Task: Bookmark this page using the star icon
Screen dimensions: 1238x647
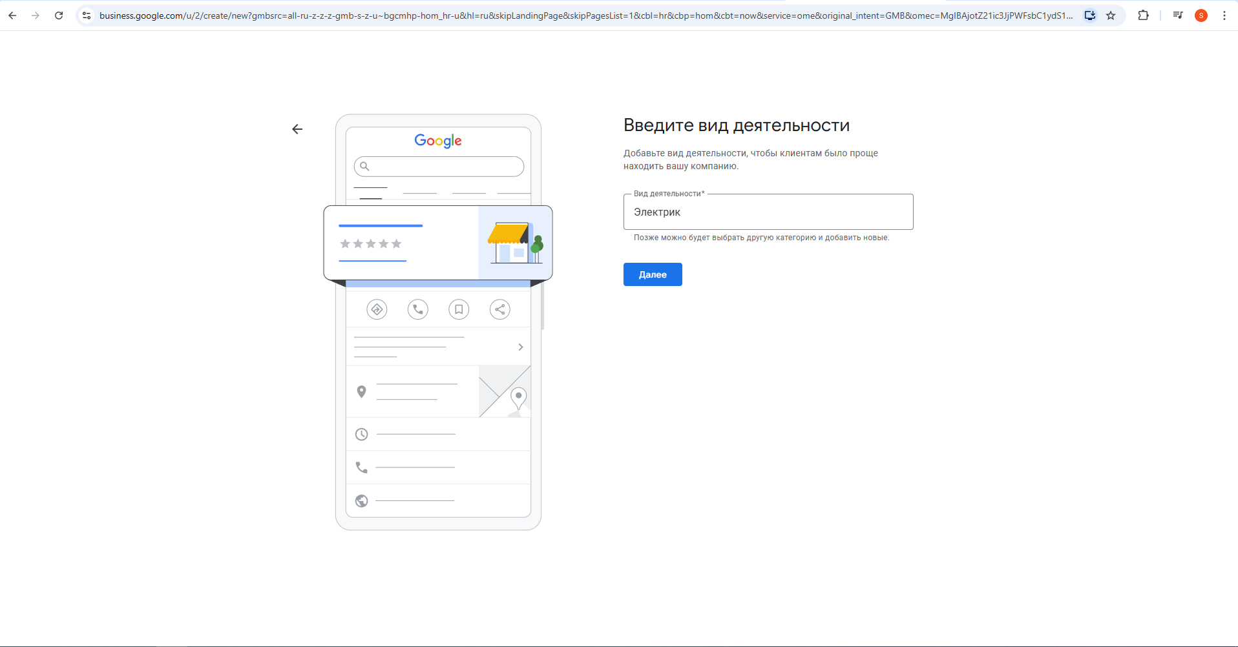Action: tap(1111, 15)
